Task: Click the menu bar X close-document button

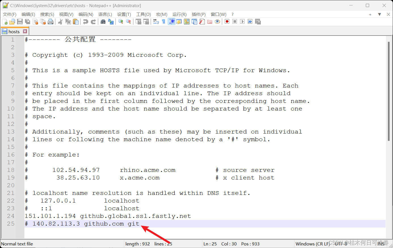Action: 388,14
